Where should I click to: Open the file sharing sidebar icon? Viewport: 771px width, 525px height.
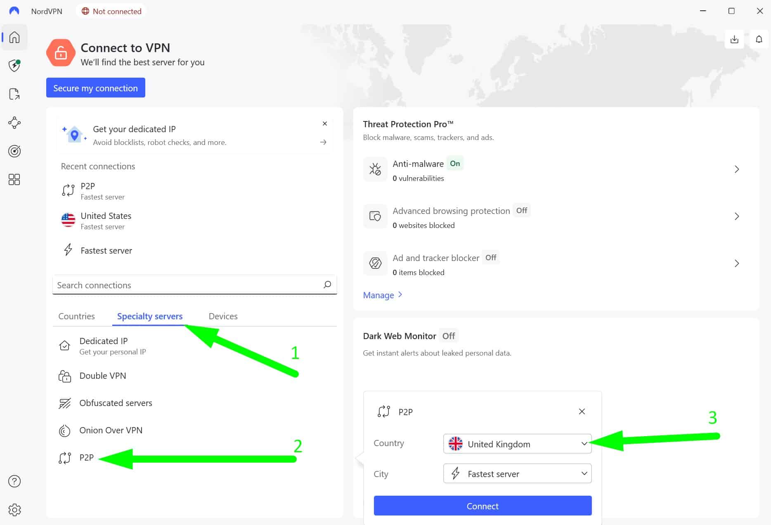14,94
